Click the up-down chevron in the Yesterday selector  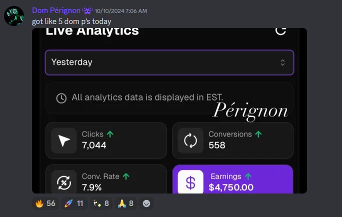point(282,62)
